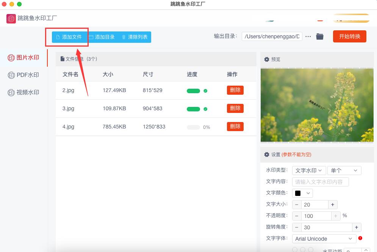Decrease 旋转角度 with the minus button
The image size is (377, 252).
tap(297, 227)
